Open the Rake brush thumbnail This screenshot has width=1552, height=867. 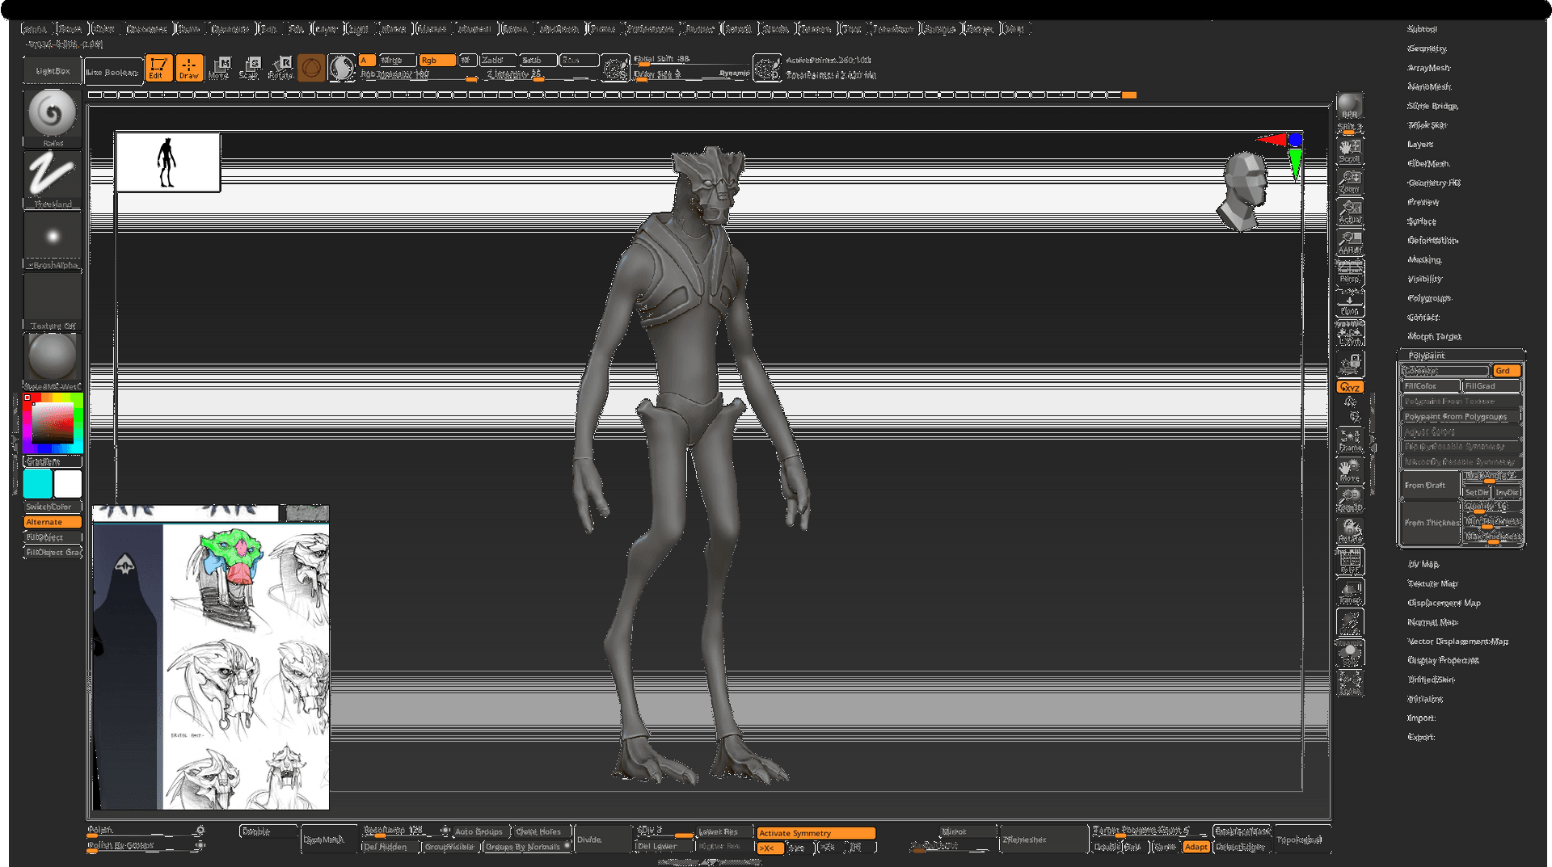click(x=53, y=117)
